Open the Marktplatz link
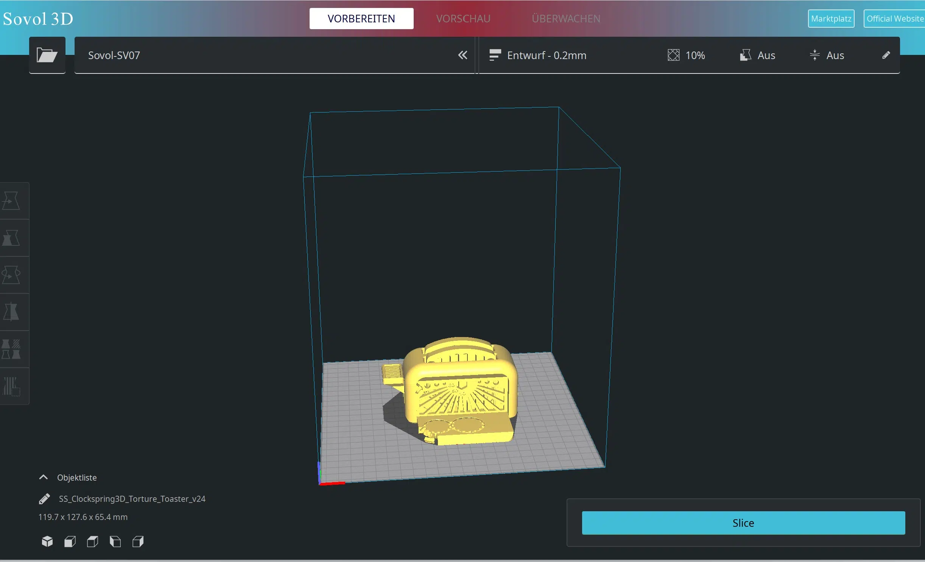Screen dimensions: 925x562 click(x=831, y=19)
